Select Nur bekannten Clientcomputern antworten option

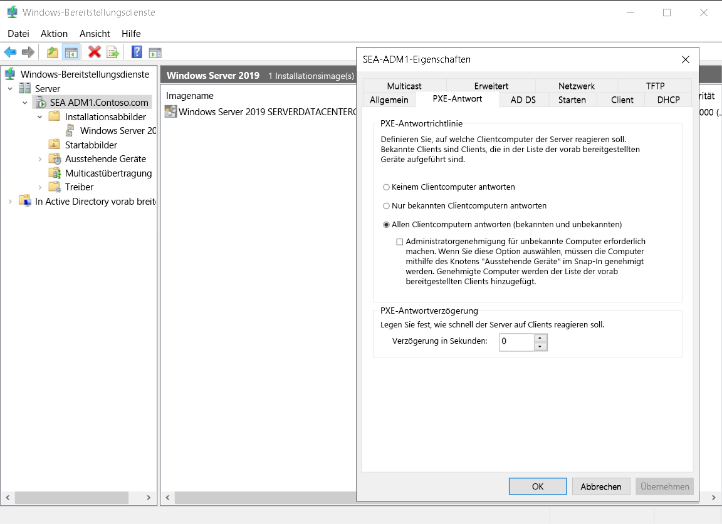(x=386, y=206)
